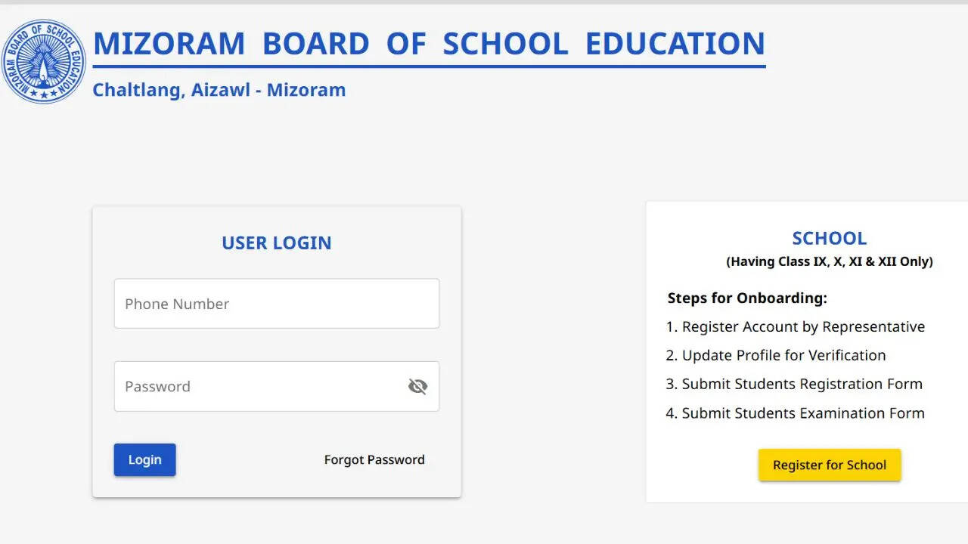Click the Steps for Onboarding label
The height and width of the screenshot is (544, 968).
click(x=747, y=298)
